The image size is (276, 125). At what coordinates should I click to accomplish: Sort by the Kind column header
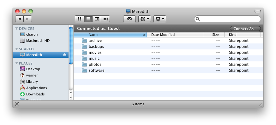243,35
